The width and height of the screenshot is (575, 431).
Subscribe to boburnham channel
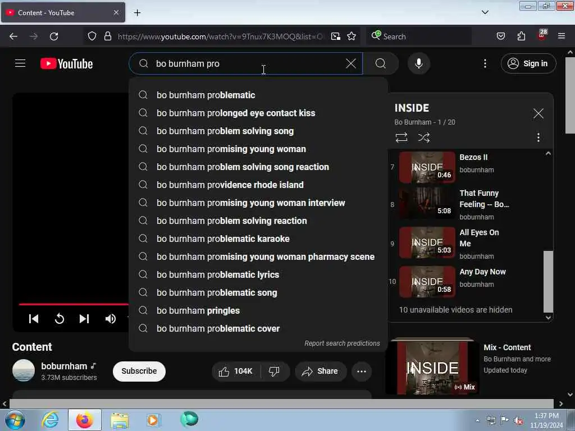coord(139,371)
